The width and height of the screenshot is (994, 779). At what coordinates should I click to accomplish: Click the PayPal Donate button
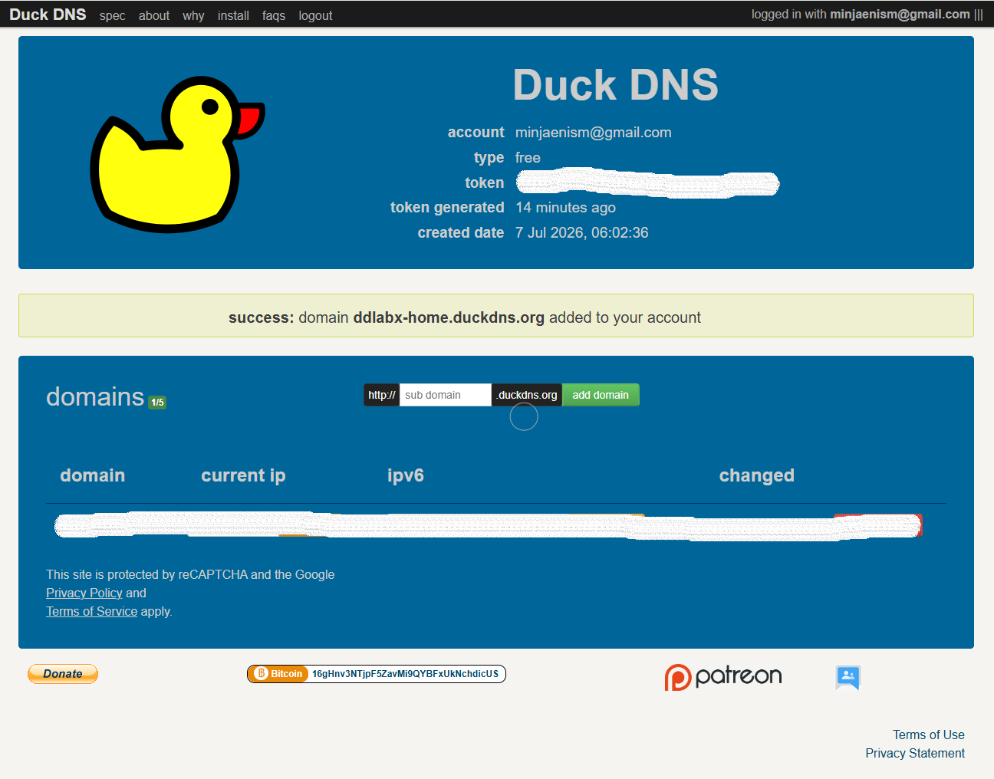pos(63,674)
